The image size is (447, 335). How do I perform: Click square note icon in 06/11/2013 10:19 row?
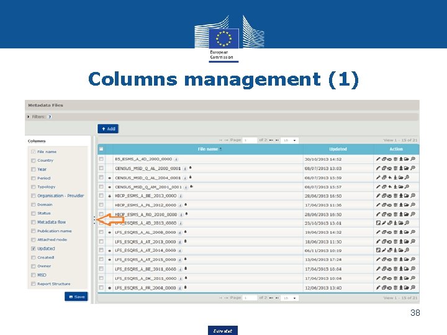(x=378, y=250)
